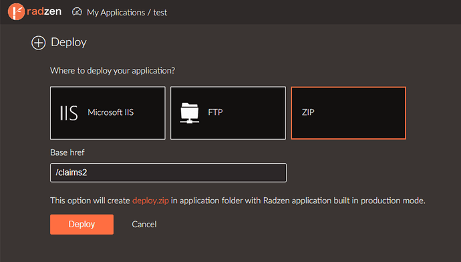Cancel the deployment dialog
461x262 pixels.
click(144, 225)
